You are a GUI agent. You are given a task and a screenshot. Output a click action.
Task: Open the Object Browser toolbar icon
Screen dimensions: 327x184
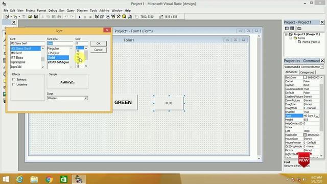tap(113, 16)
